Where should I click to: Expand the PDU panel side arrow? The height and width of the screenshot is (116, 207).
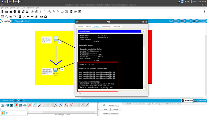[x=98, y=109]
